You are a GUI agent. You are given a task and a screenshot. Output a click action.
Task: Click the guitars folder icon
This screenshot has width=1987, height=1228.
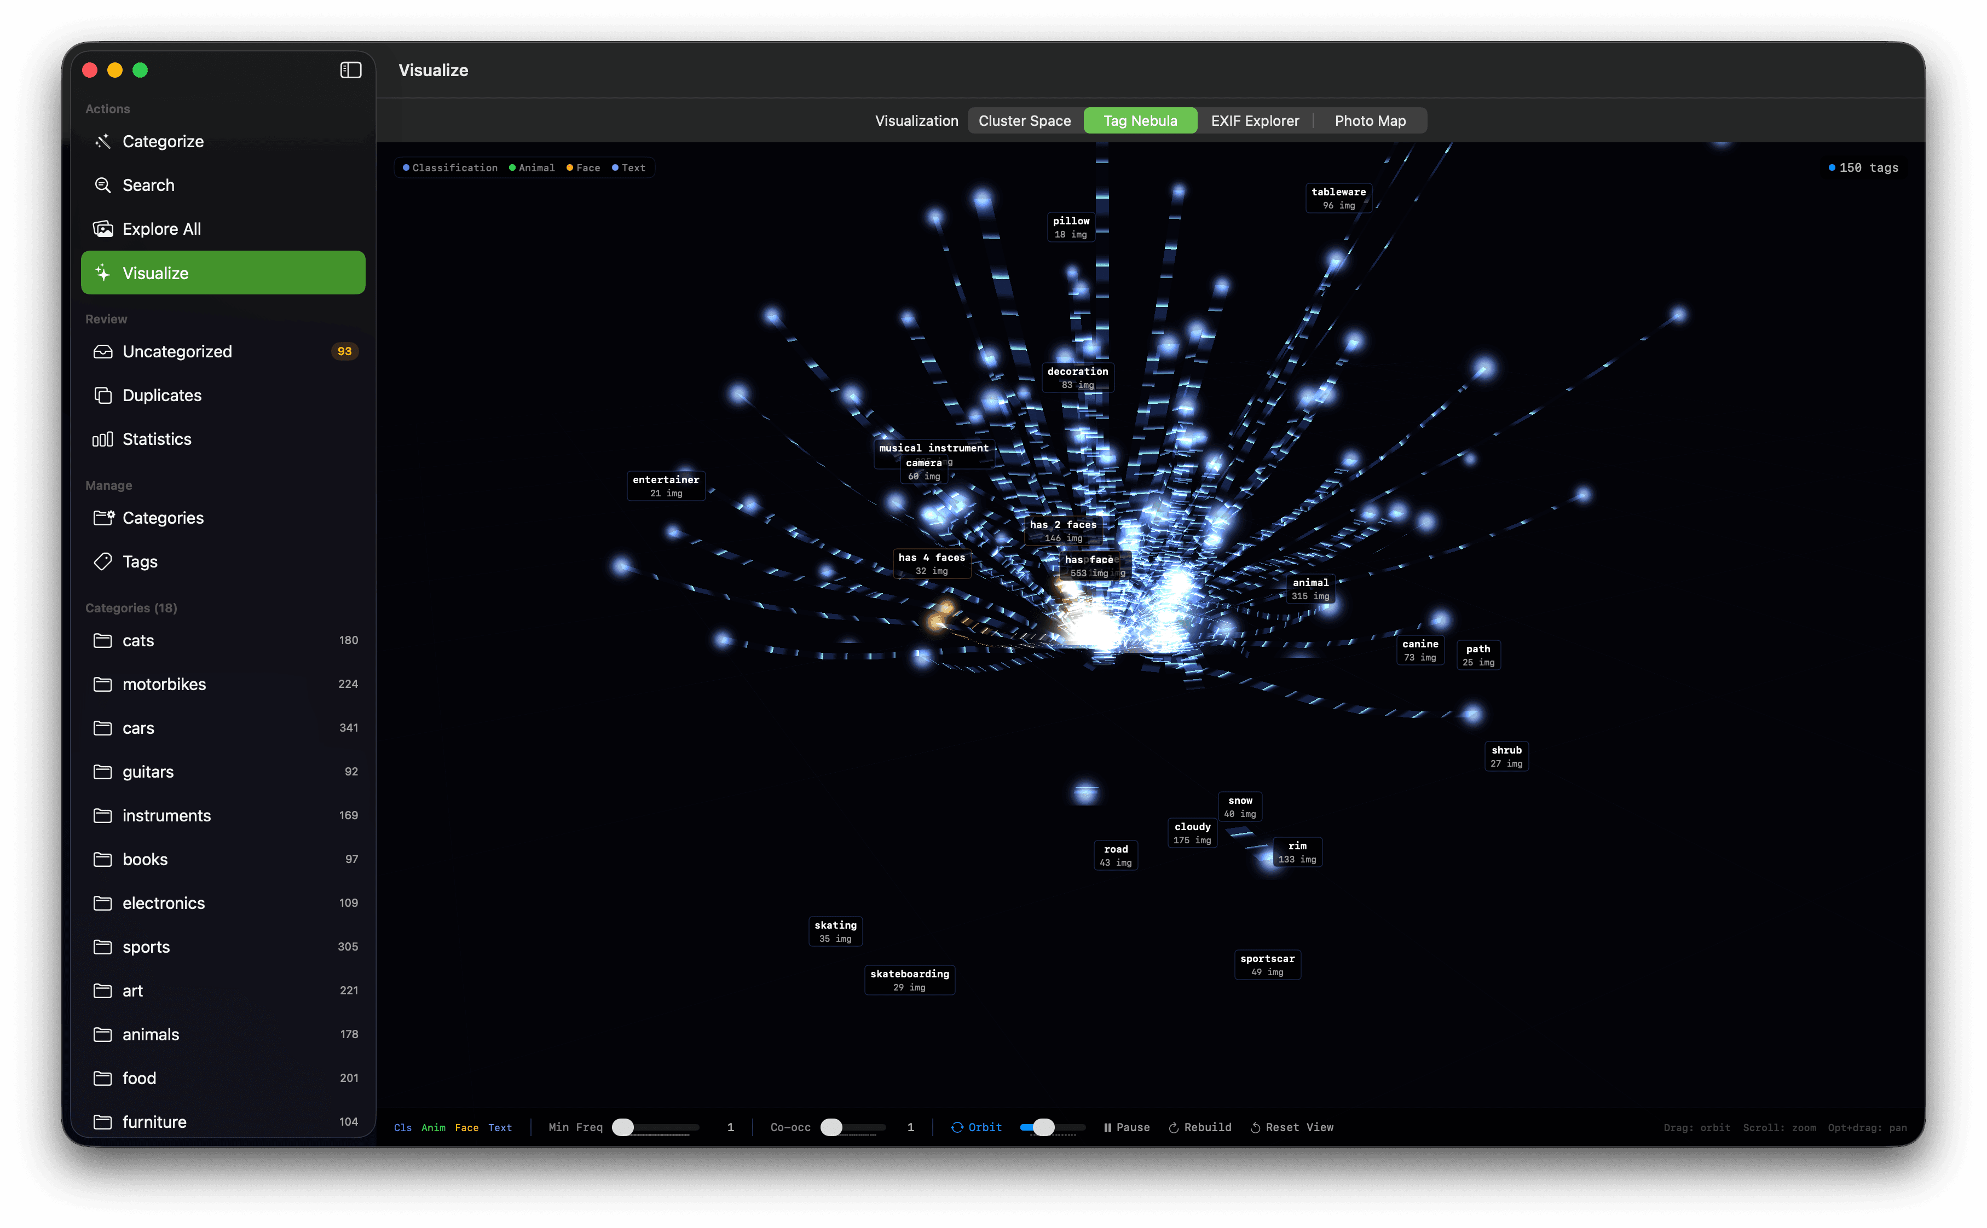click(102, 772)
